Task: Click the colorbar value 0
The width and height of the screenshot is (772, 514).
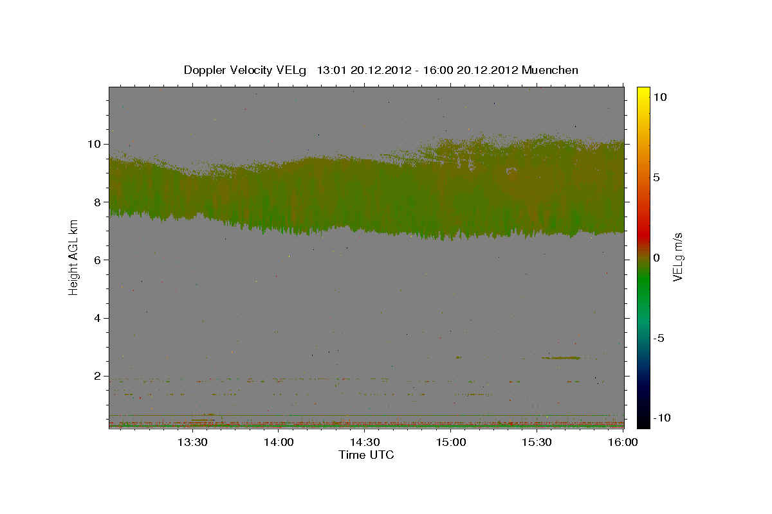Action: 657,258
